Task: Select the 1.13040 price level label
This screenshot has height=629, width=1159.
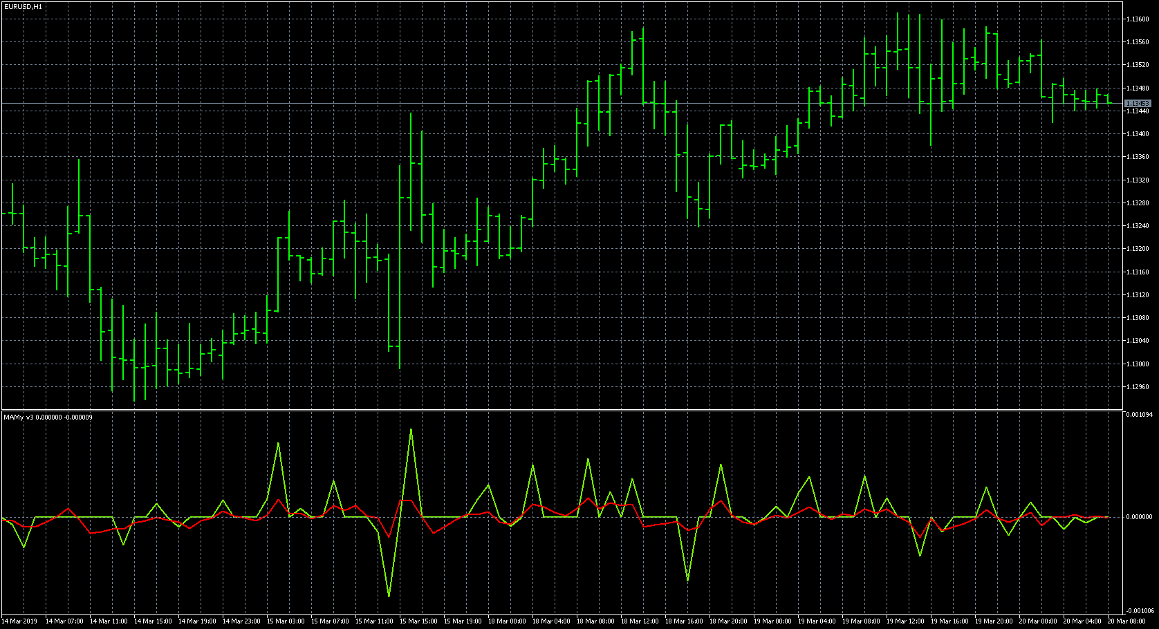Action: [x=1138, y=341]
